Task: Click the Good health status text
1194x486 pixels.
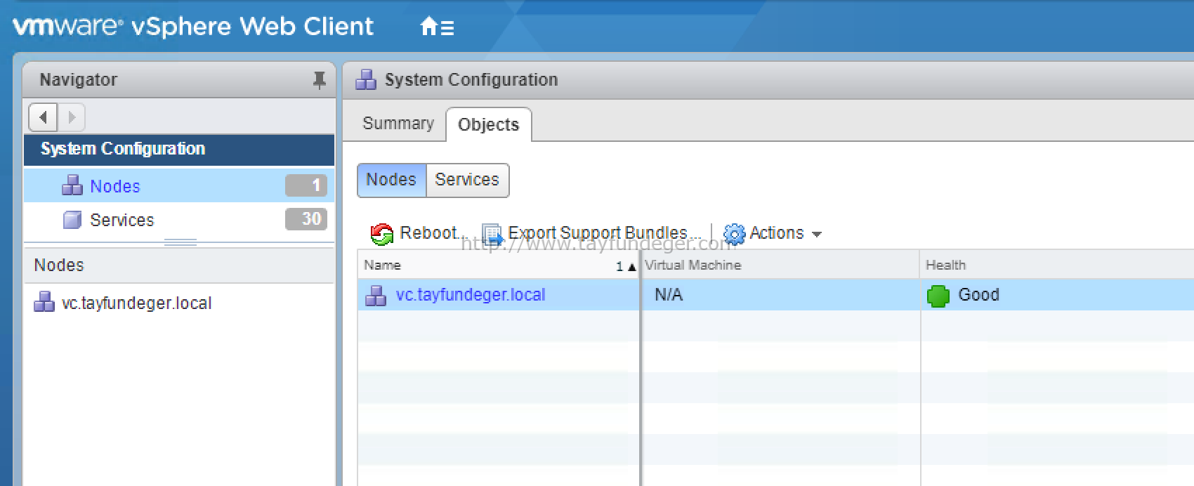Action: click(978, 295)
